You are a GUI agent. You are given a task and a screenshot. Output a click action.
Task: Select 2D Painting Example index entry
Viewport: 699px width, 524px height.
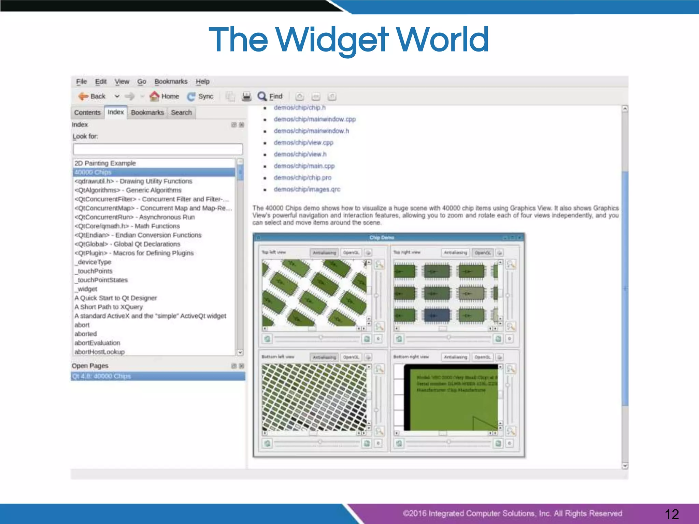pos(154,163)
